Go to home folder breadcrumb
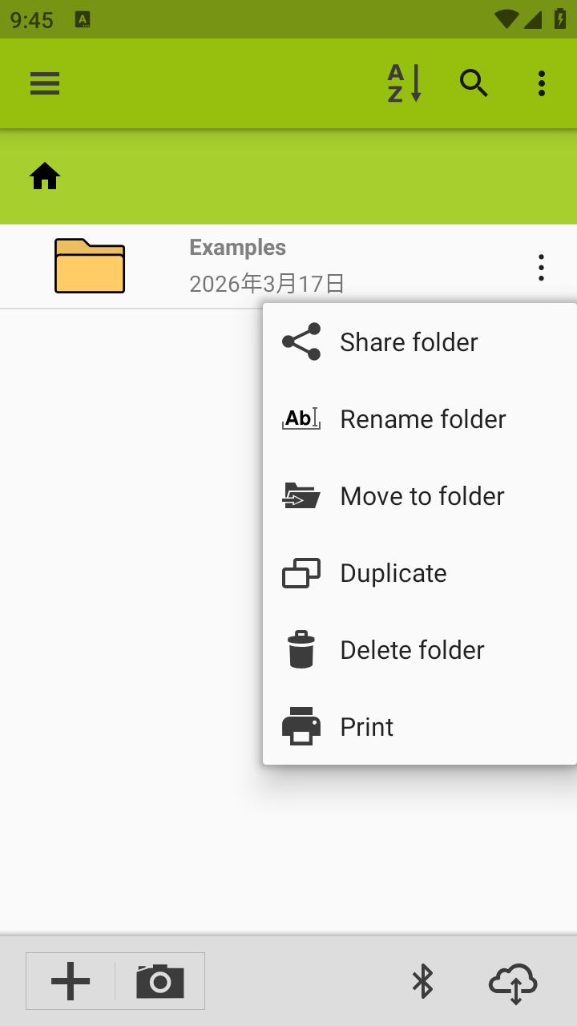This screenshot has width=577, height=1026. (45, 176)
